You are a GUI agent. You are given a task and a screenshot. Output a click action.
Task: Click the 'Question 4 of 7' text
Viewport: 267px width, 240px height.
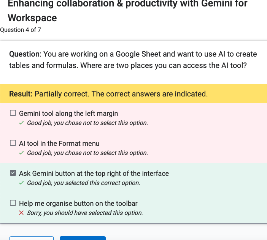(21, 30)
